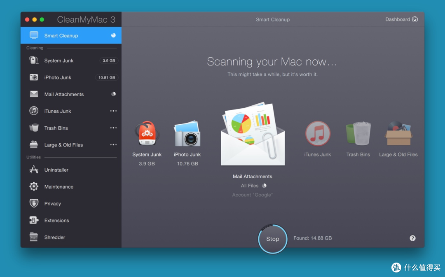The width and height of the screenshot is (445, 277).
Task: Open the Uninstaller utility
Action: [71, 170]
